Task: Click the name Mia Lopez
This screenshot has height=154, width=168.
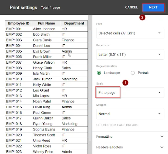Action: [41, 96]
